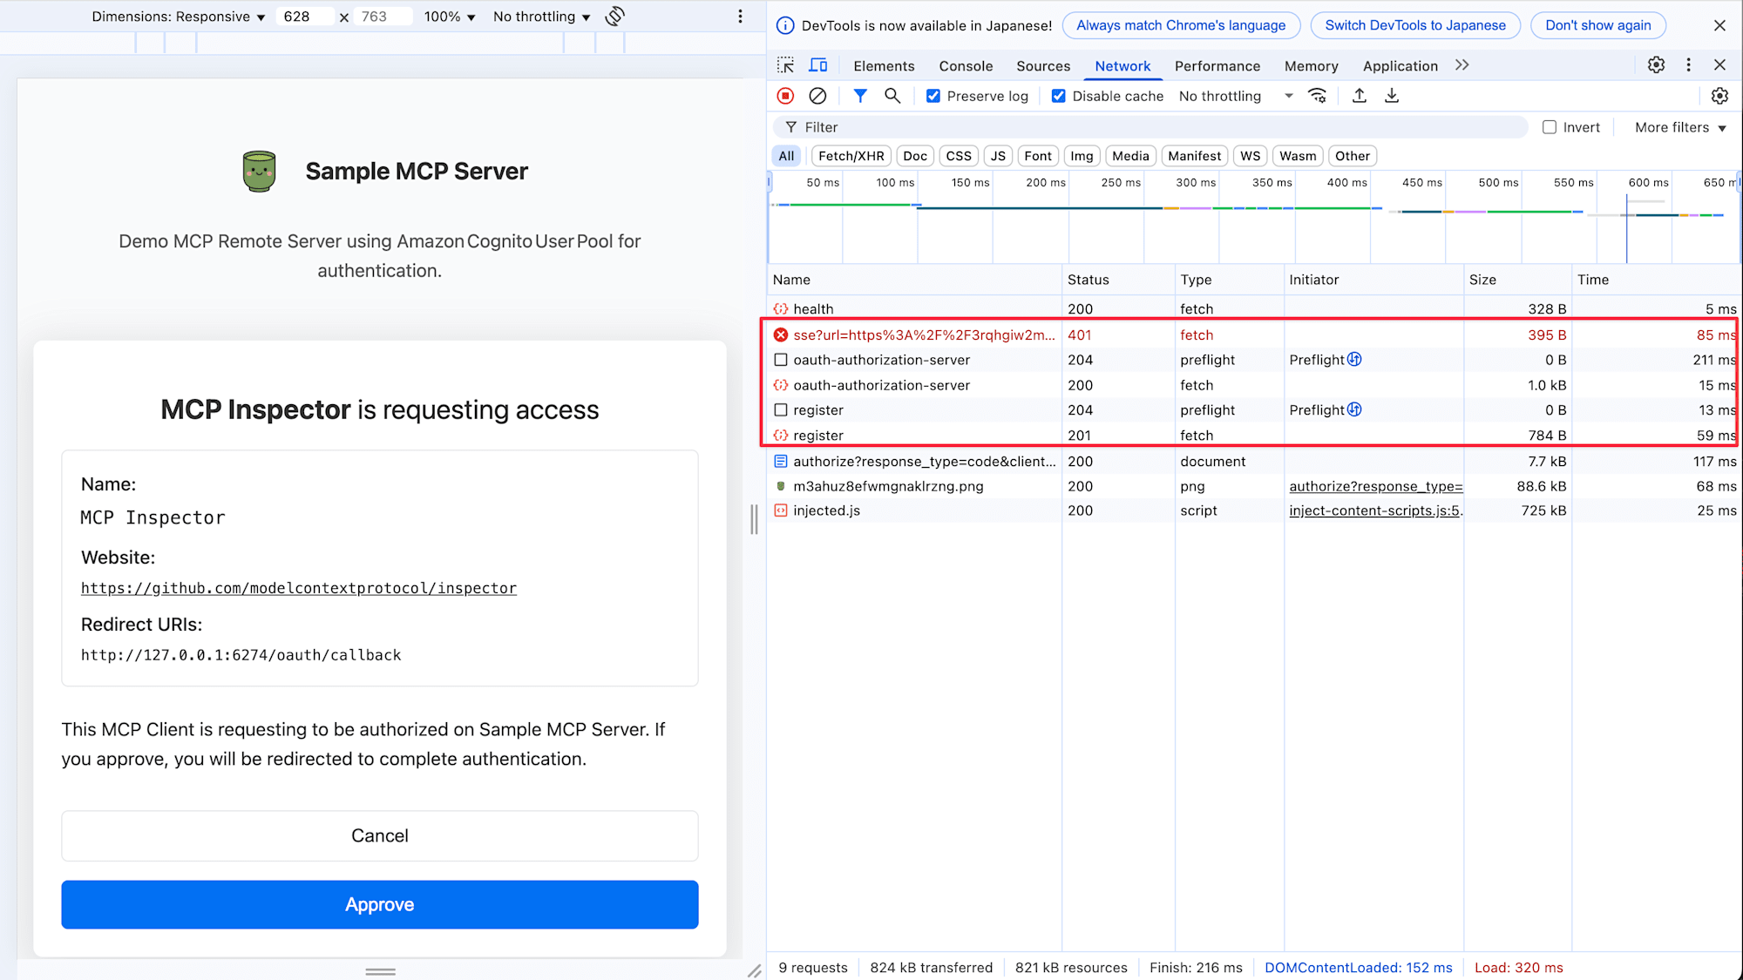Open device toolbar No throttling dropdown
The image size is (1743, 980).
(542, 17)
